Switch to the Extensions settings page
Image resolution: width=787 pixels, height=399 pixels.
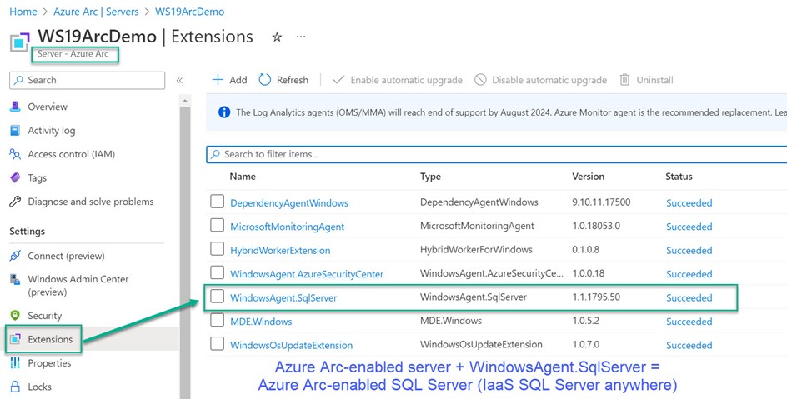[50, 339]
